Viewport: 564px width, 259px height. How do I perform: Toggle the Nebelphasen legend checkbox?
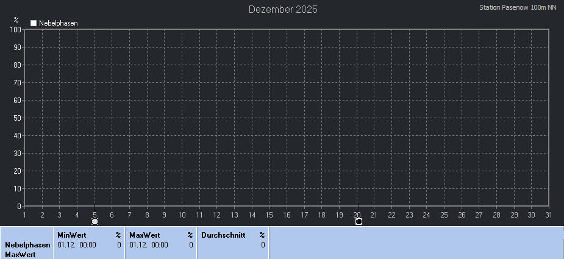[34, 23]
